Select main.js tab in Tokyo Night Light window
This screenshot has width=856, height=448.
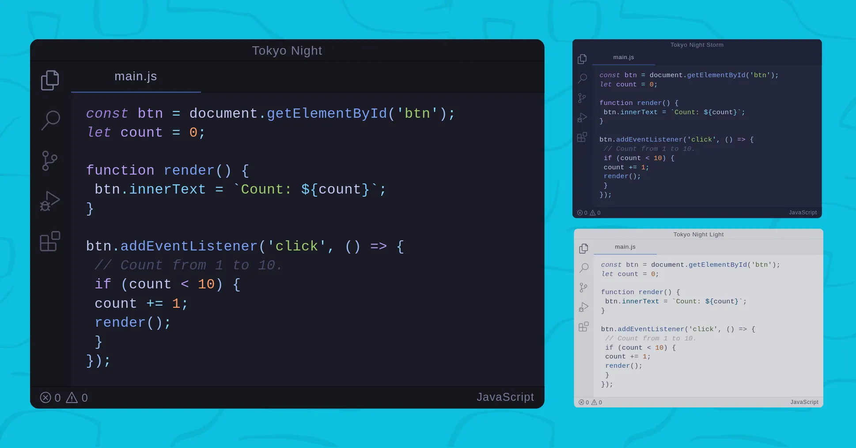pyautogui.click(x=625, y=247)
